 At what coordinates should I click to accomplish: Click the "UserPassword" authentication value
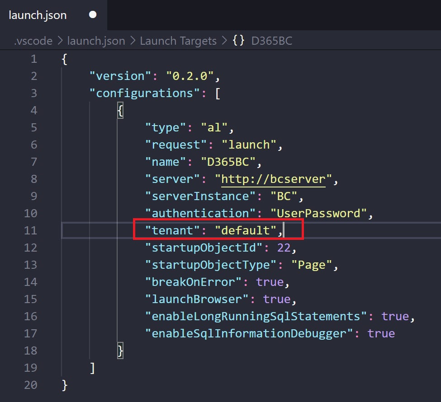coord(318,213)
